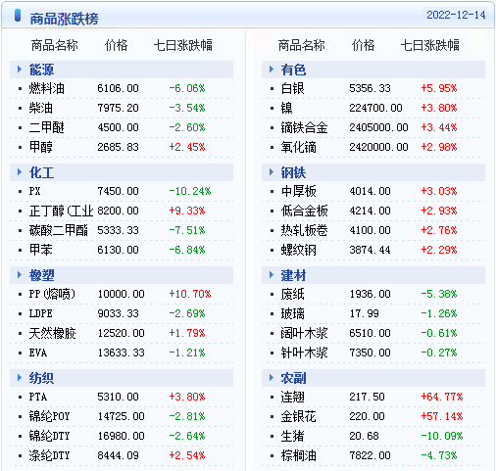Click the date 2022-12-14
Image resolution: width=496 pixels, height=471 pixels.
tap(456, 15)
